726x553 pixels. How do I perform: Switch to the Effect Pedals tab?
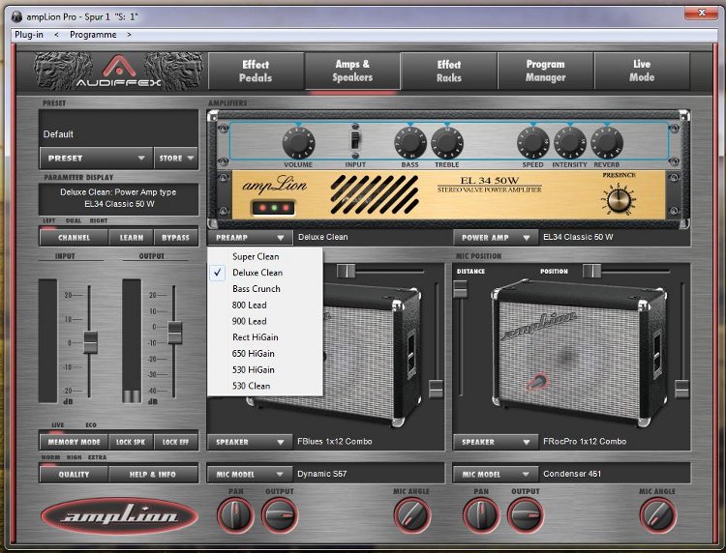tap(256, 71)
